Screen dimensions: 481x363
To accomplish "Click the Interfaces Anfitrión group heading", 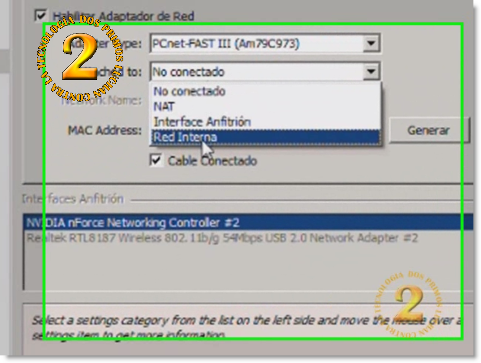I will point(73,199).
